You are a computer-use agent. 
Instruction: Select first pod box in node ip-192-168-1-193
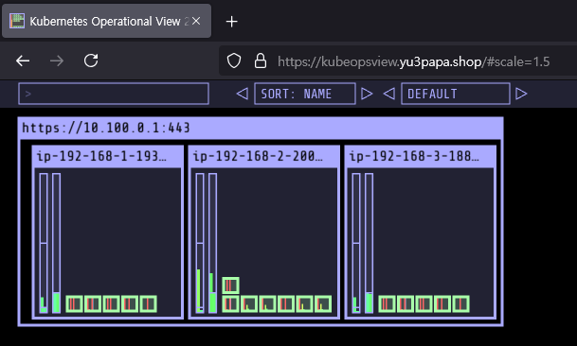74,304
